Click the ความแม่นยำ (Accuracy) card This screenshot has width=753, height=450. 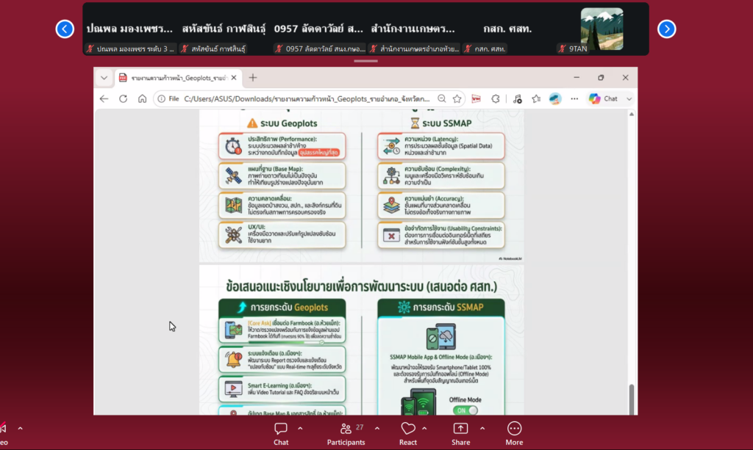click(x=441, y=205)
